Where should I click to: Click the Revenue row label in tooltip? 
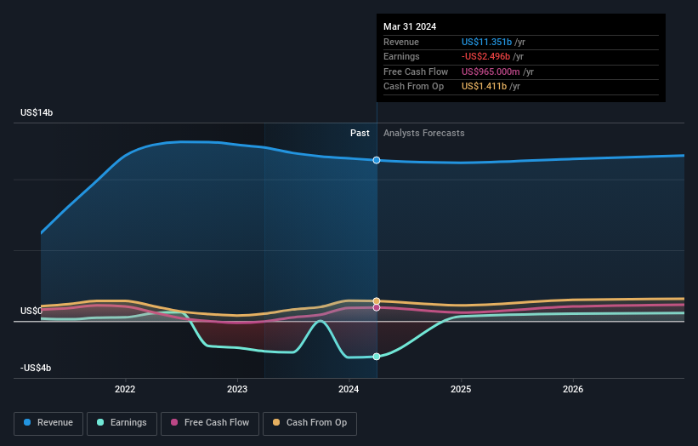(x=401, y=42)
